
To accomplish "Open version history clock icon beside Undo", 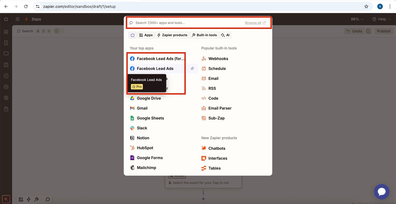I will (369, 31).
